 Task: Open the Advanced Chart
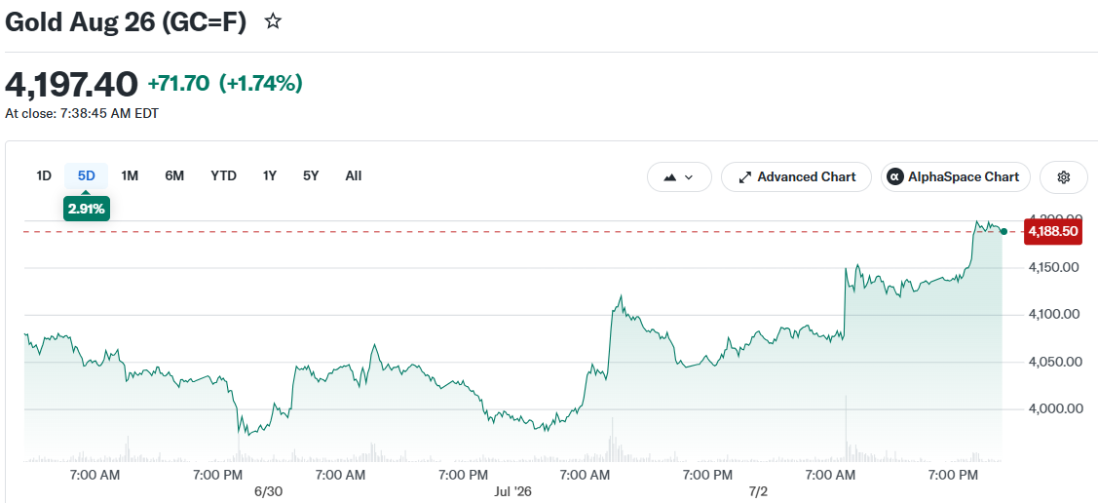click(x=796, y=177)
